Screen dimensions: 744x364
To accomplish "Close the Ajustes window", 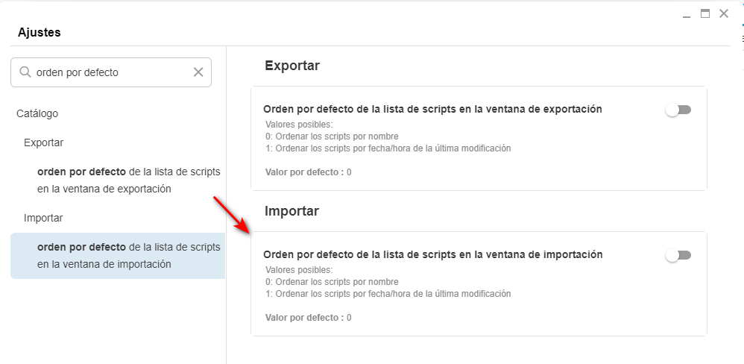I will (x=723, y=13).
